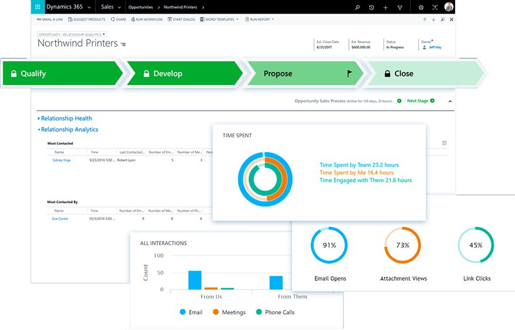Click Suggest Products command
515x330 pixels.
pos(87,20)
